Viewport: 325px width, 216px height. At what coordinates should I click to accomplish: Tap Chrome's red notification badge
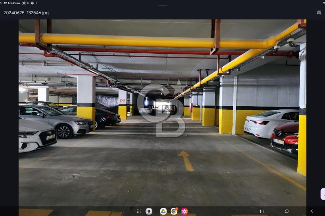pyautogui.click(x=177, y=208)
